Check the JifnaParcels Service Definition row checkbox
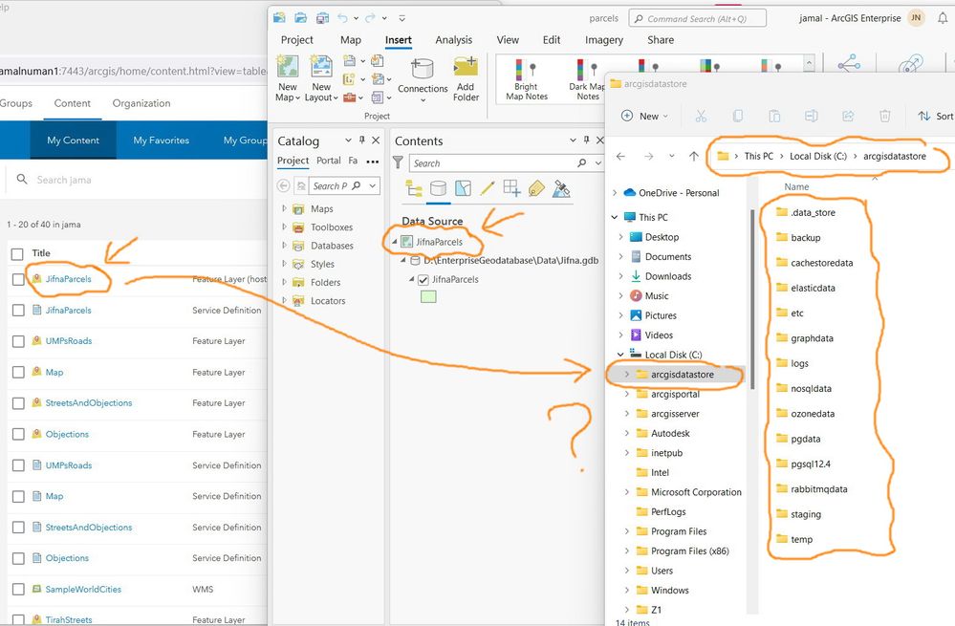Screen dimensions: 955x626 [18, 310]
